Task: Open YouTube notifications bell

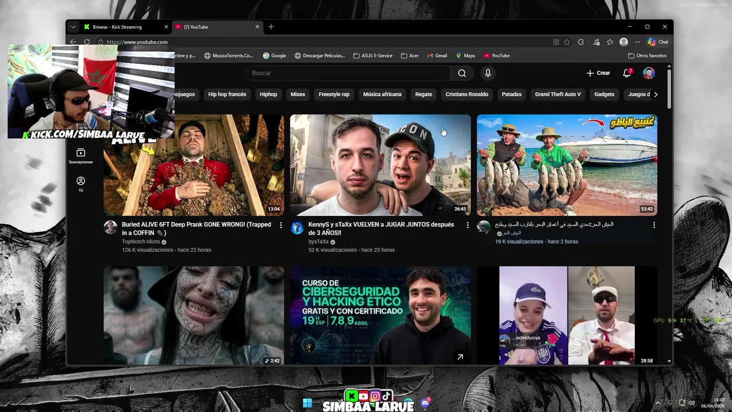Action: coord(628,73)
